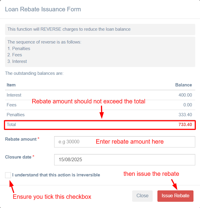Image resolution: width=200 pixels, height=208 pixels.
Task: Select the Interest row label
Action: coord(14,95)
